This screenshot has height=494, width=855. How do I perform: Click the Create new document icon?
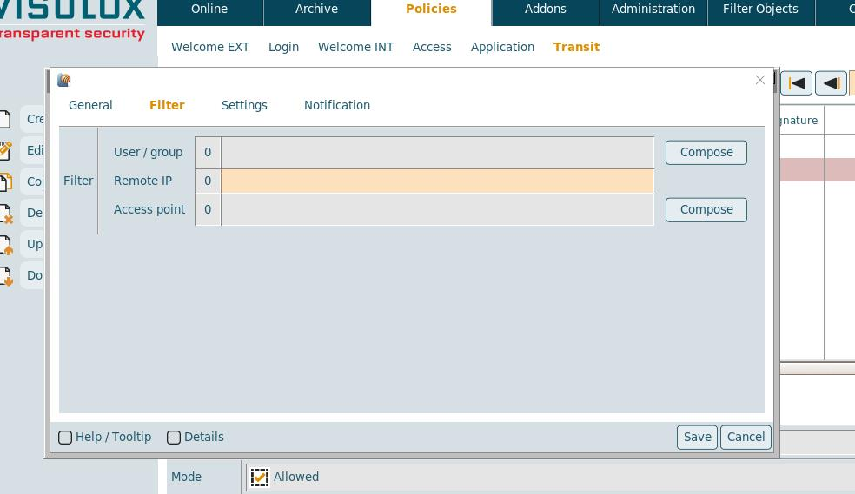click(x=5, y=120)
